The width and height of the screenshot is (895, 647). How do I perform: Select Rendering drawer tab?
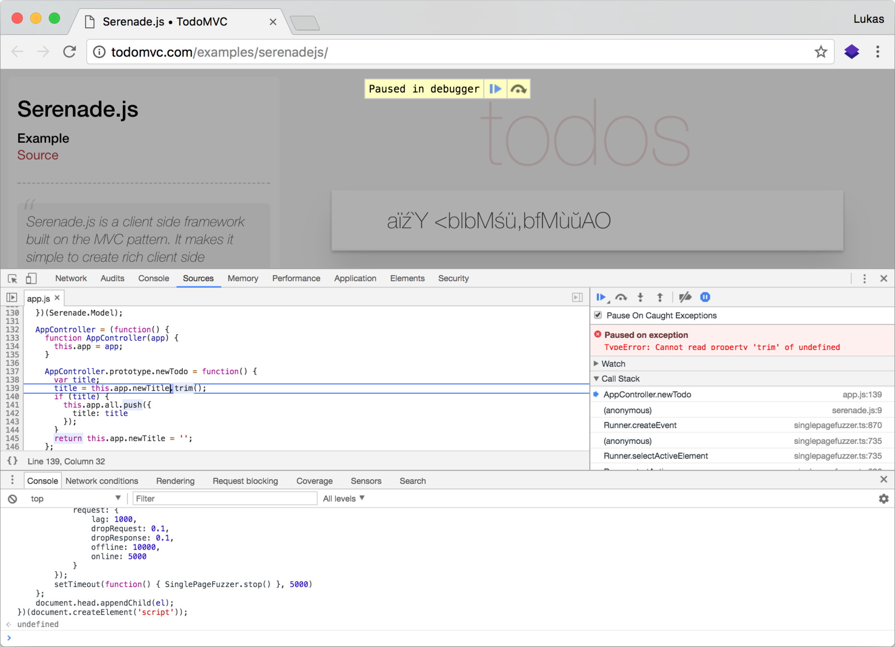coord(175,481)
